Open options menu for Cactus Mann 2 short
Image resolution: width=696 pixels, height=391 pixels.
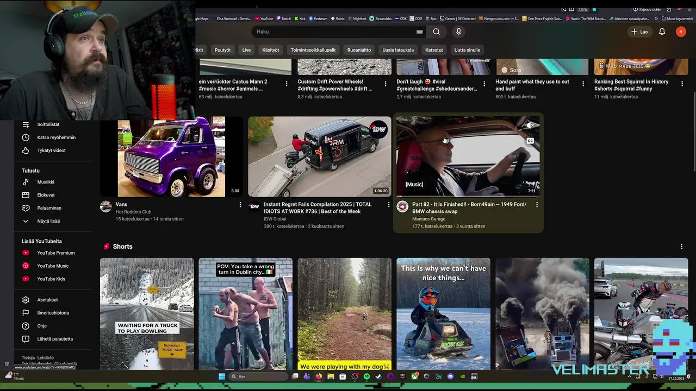pyautogui.click(x=287, y=84)
